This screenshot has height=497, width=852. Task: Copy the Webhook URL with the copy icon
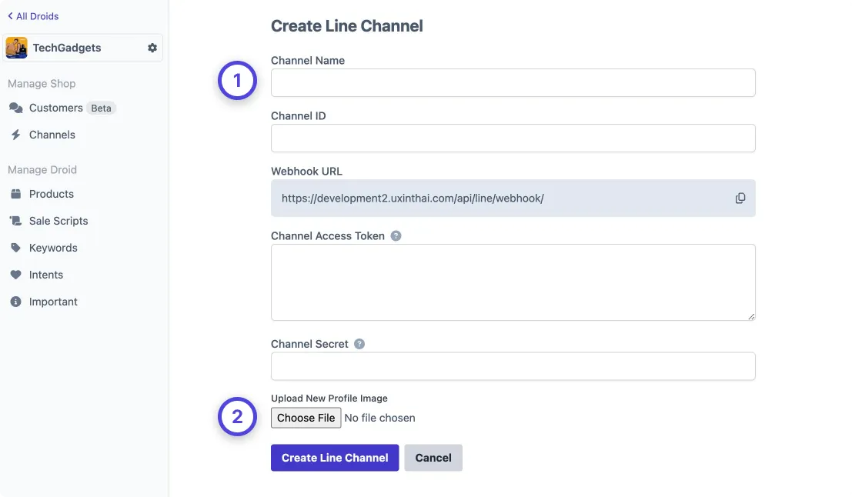click(x=740, y=198)
